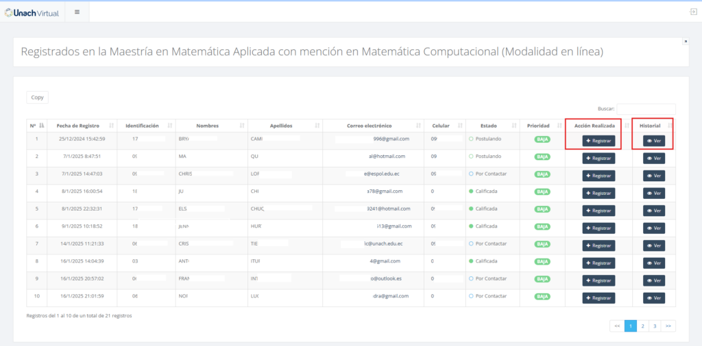Sort by Estado column header
This screenshot has height=346, width=702.
point(488,126)
